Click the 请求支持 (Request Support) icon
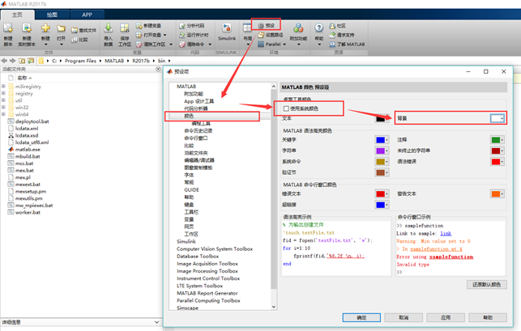 click(332, 35)
